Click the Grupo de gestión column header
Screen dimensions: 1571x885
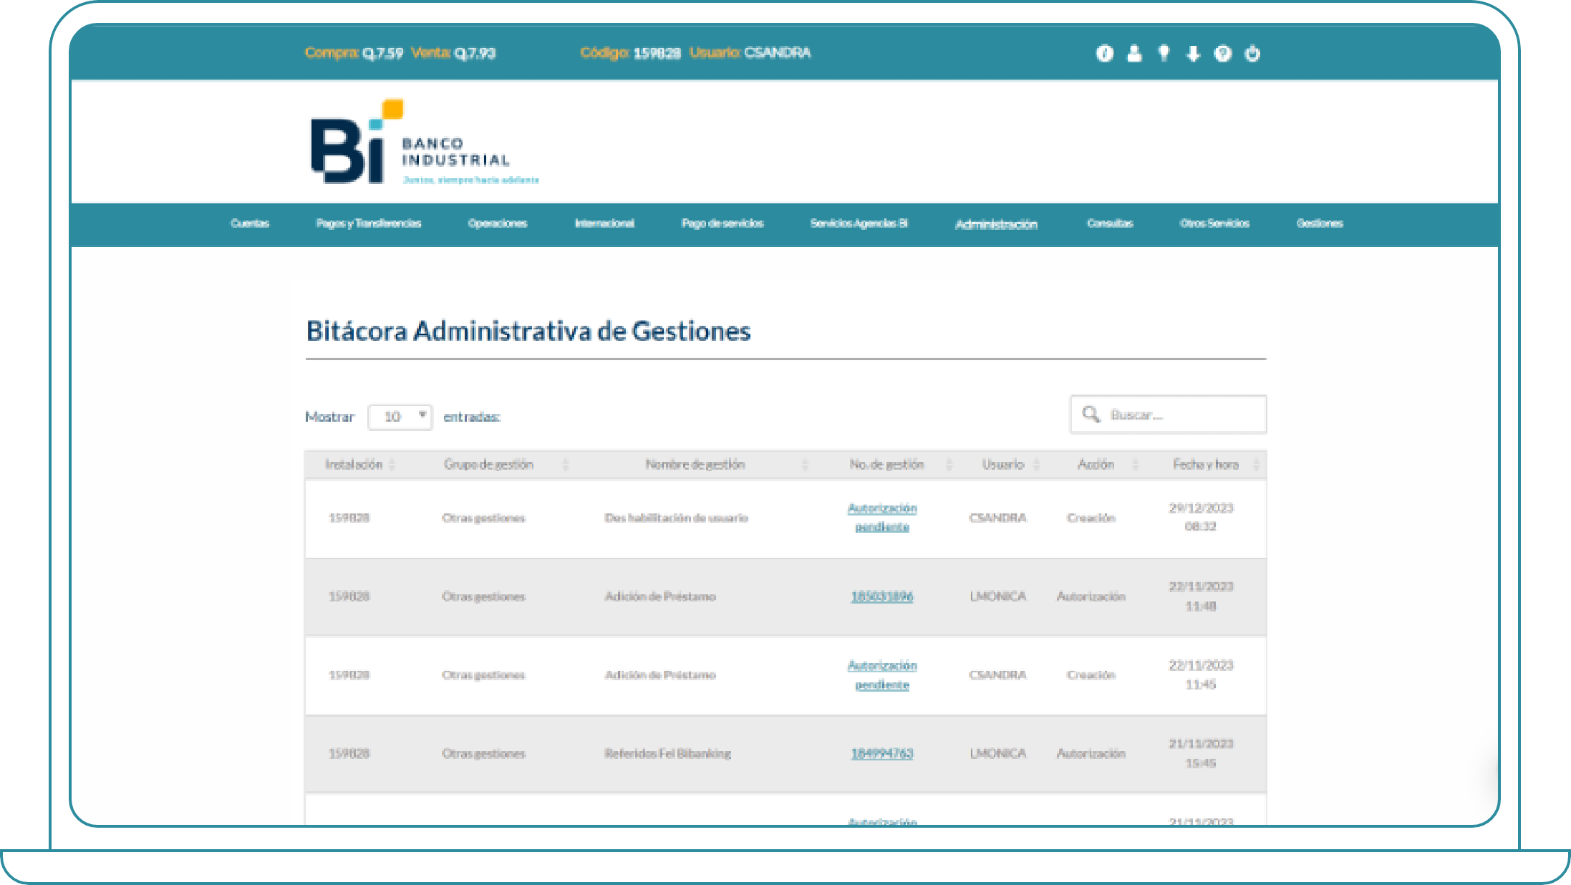tap(488, 465)
